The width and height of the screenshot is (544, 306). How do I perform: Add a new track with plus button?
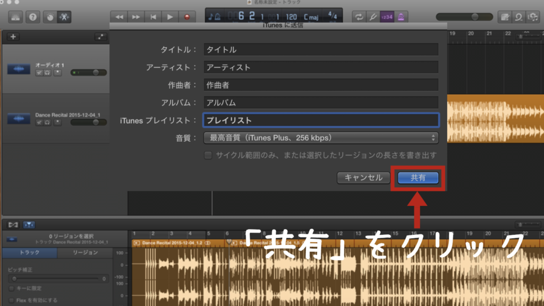click(x=13, y=37)
